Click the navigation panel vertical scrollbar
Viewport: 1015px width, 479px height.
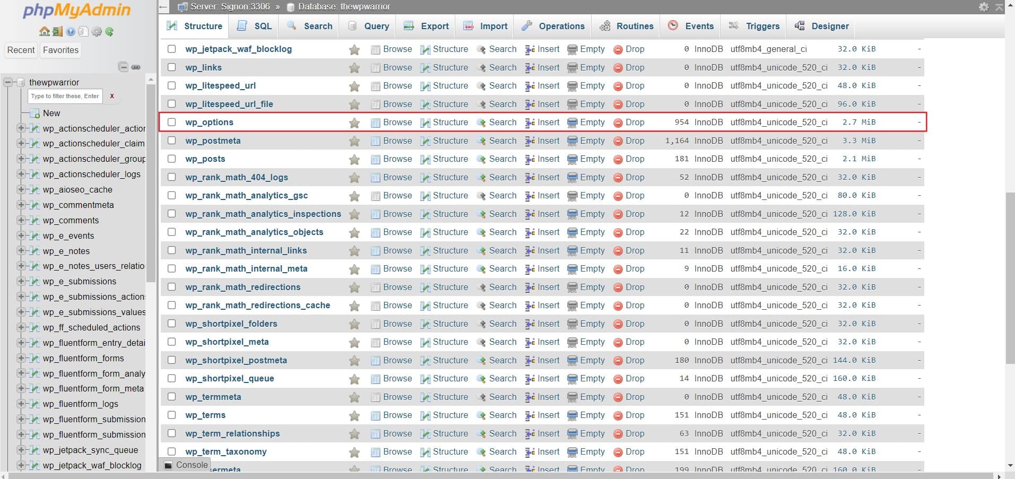[x=151, y=183]
